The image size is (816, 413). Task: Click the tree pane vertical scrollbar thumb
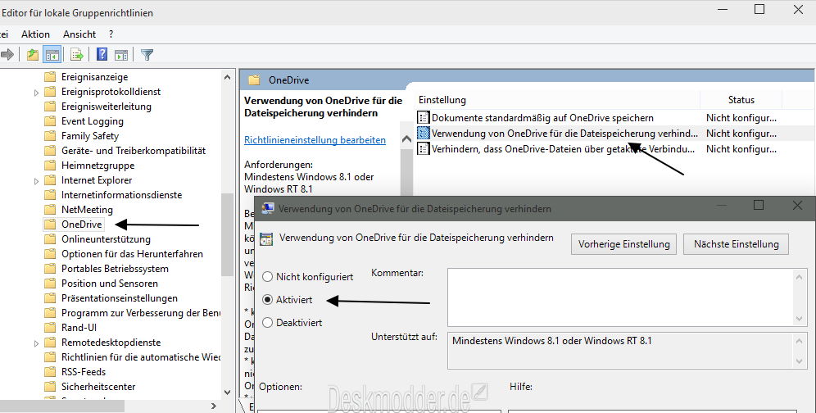point(227,234)
